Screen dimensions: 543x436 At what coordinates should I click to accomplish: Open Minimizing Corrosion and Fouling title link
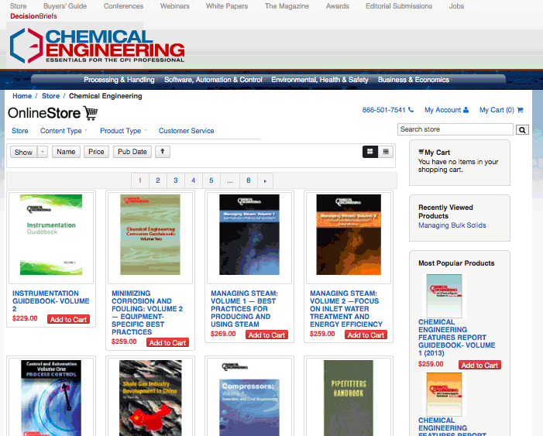[147, 313]
